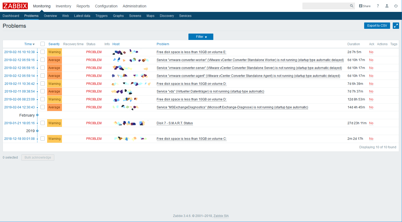Tick the select-all checkbox in table header
Image resolution: width=402 pixels, height=222 pixels.
[x=43, y=44]
